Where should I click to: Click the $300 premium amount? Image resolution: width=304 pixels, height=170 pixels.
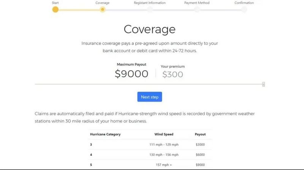(x=173, y=74)
